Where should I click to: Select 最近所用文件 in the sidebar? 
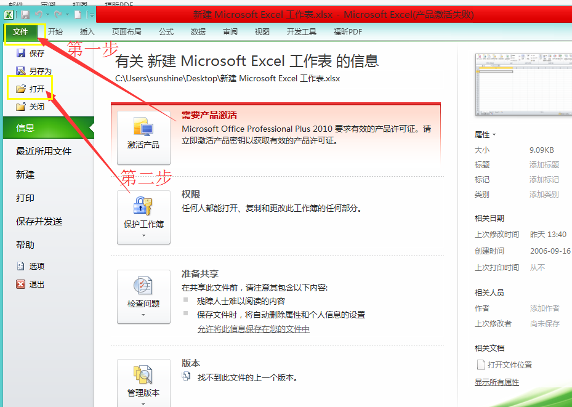pyautogui.click(x=44, y=151)
